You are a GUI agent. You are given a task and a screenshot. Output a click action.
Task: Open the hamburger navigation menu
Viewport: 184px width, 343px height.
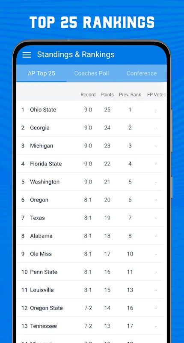[27, 55]
